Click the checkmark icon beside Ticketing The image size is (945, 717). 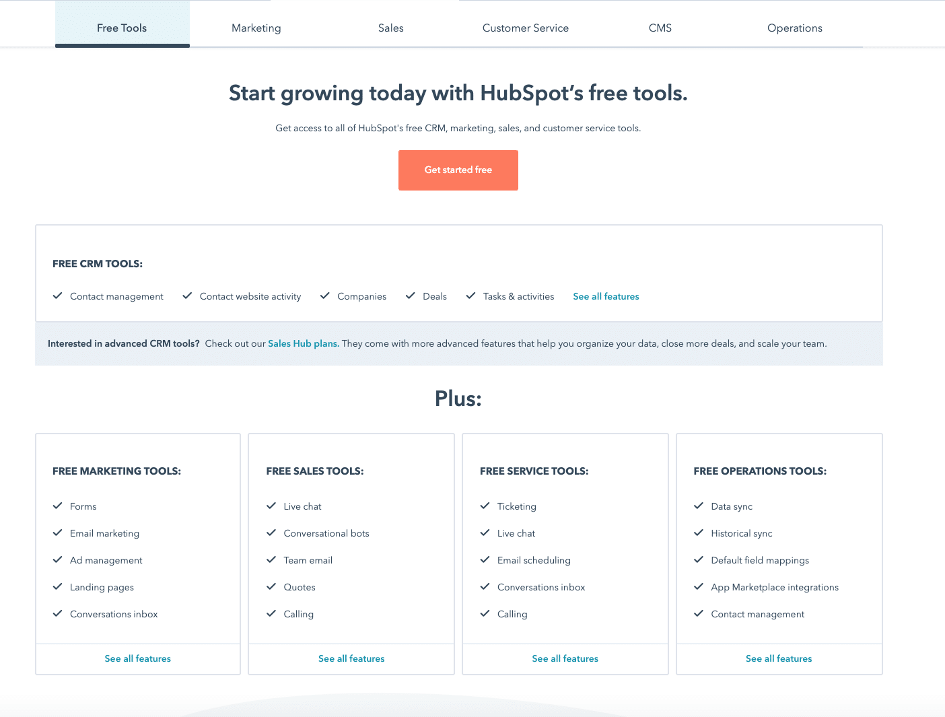tap(485, 506)
